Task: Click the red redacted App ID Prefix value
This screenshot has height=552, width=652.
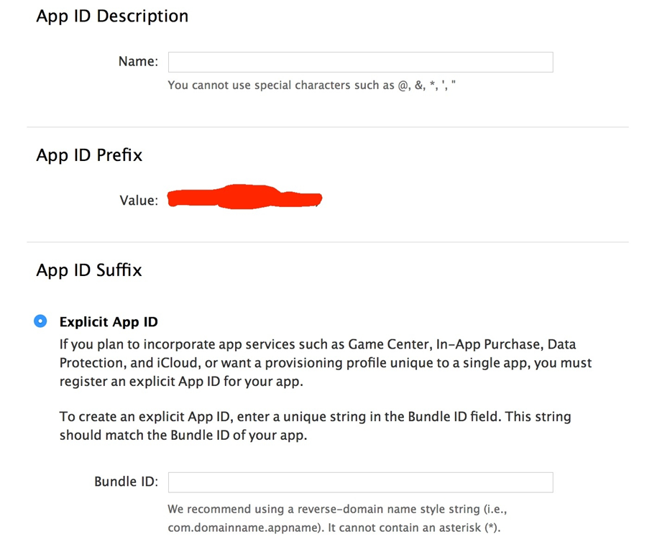Action: (244, 197)
